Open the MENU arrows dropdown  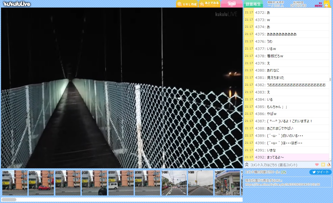318,4
